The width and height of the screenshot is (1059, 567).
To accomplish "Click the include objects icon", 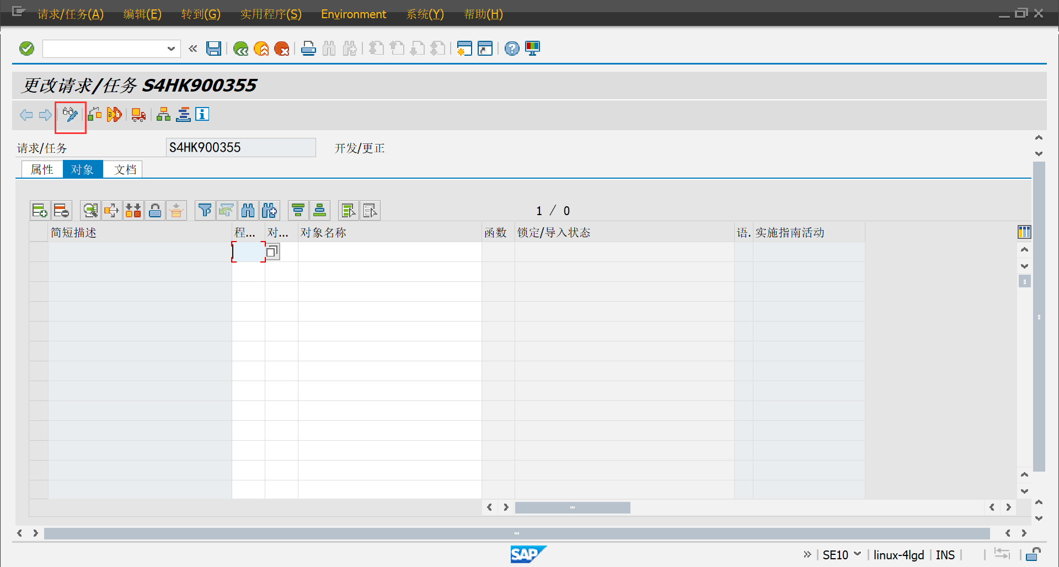I will (x=95, y=115).
